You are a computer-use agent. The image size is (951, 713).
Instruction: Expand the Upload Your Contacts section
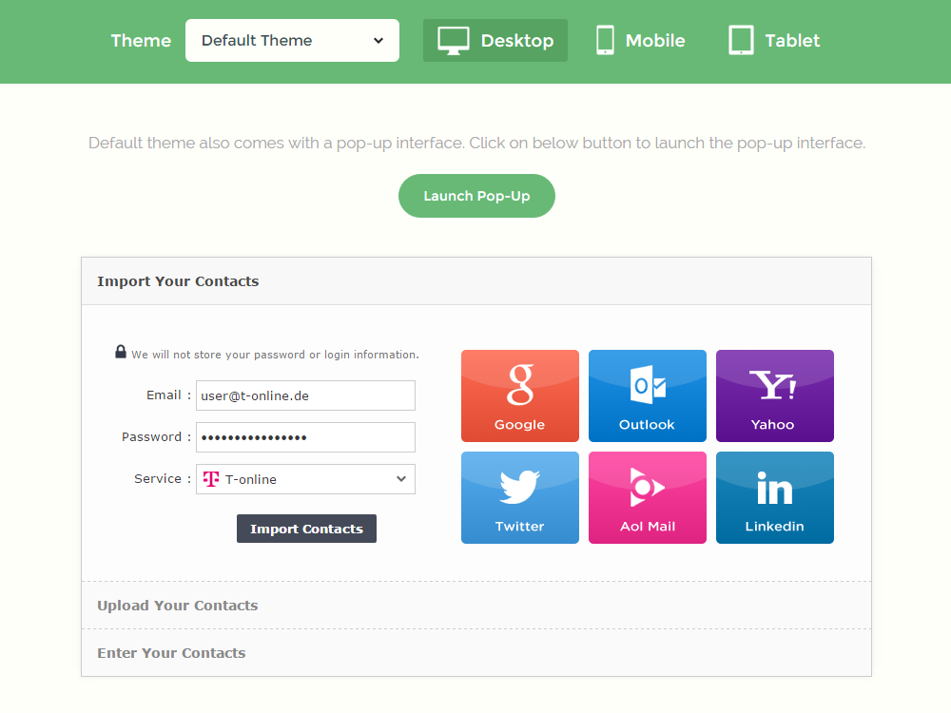click(177, 606)
